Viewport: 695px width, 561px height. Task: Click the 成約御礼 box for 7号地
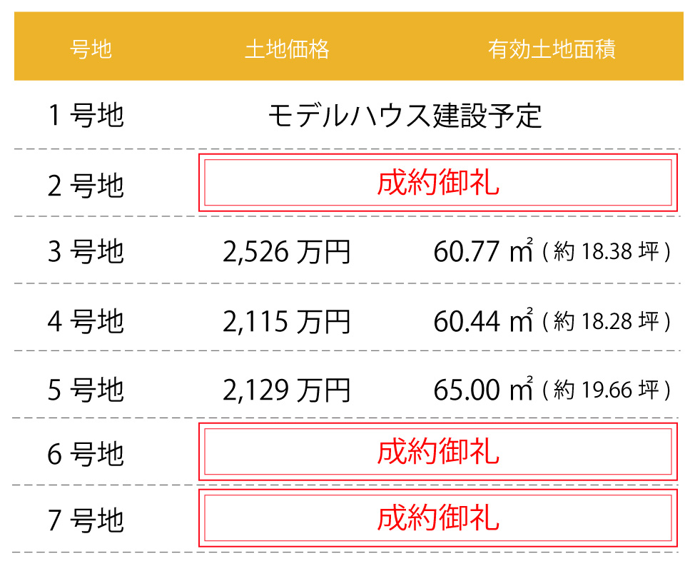pyautogui.click(x=437, y=519)
